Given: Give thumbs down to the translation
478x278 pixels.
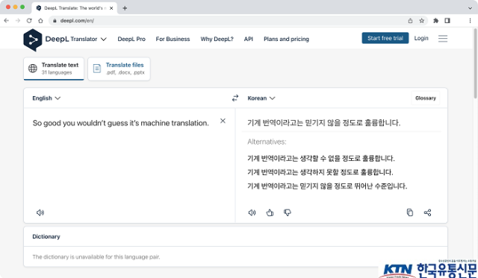Looking at the screenshot, I should pos(288,212).
